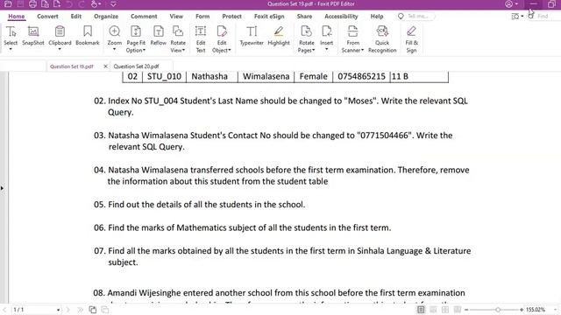Switch to the Home ribbon tab

(x=17, y=17)
